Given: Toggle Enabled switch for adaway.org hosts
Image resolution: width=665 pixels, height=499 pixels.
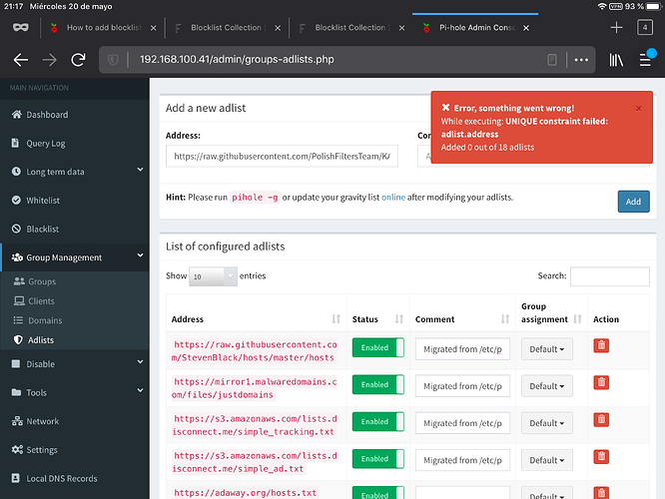Looking at the screenshot, I should pos(377,494).
